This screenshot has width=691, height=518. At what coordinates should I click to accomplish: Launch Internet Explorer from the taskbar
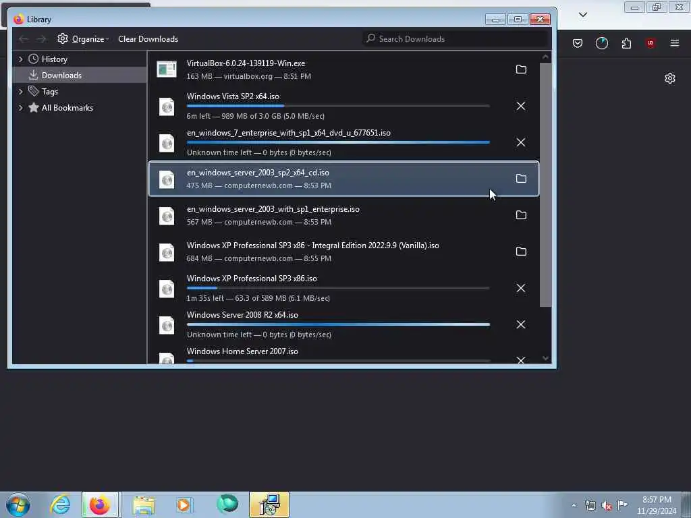[60, 505]
